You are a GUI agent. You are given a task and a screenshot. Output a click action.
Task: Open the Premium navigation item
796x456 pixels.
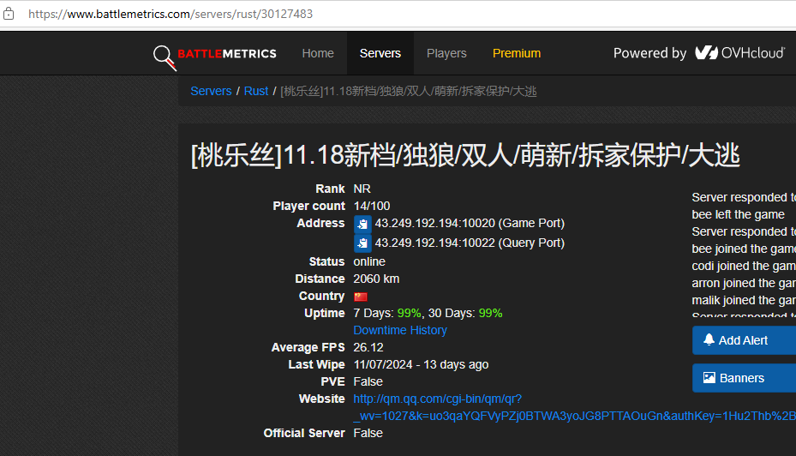[x=517, y=53]
